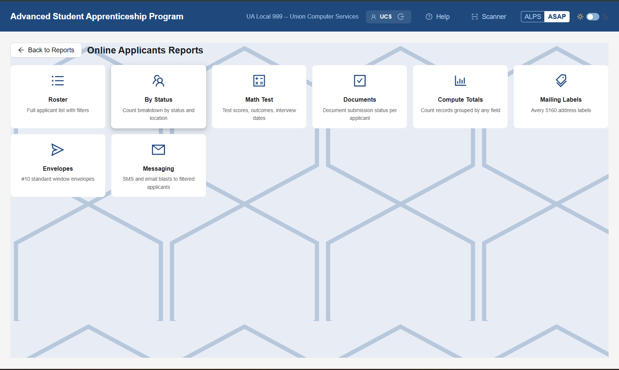Select the ASAP program tab
619x370 pixels.
coord(557,17)
